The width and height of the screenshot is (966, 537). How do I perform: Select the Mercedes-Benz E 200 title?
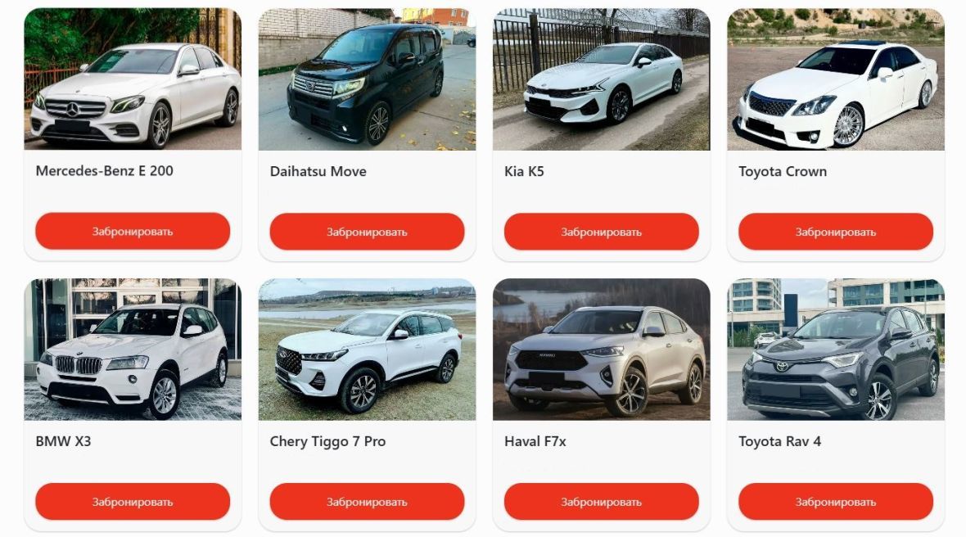[104, 170]
